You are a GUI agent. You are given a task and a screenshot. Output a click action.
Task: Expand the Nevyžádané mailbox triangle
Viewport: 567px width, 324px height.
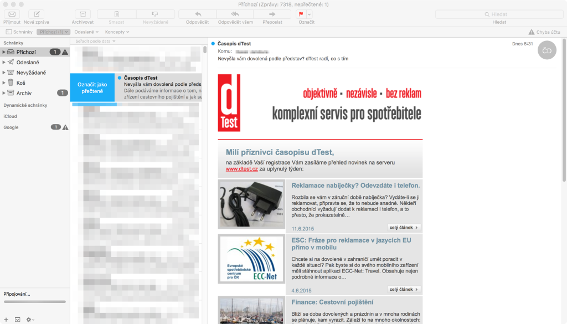4,73
